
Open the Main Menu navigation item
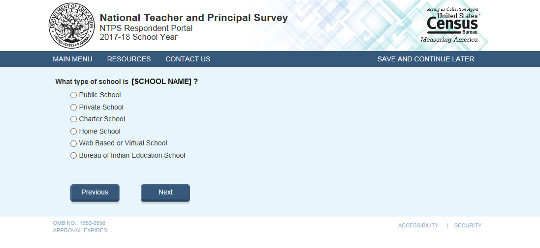[x=72, y=59]
